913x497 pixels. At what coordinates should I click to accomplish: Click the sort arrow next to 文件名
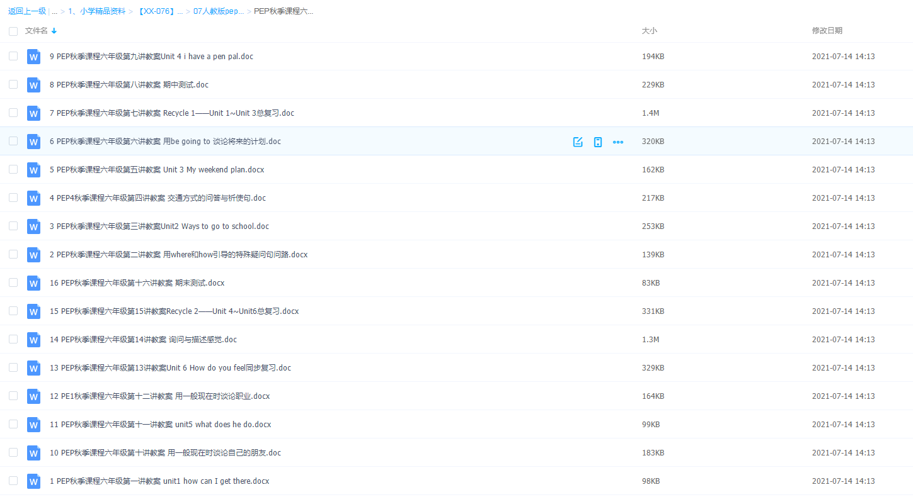(54, 31)
